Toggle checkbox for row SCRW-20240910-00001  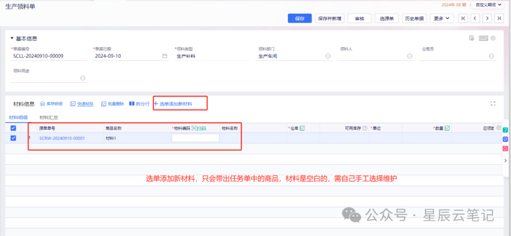pos(13,138)
